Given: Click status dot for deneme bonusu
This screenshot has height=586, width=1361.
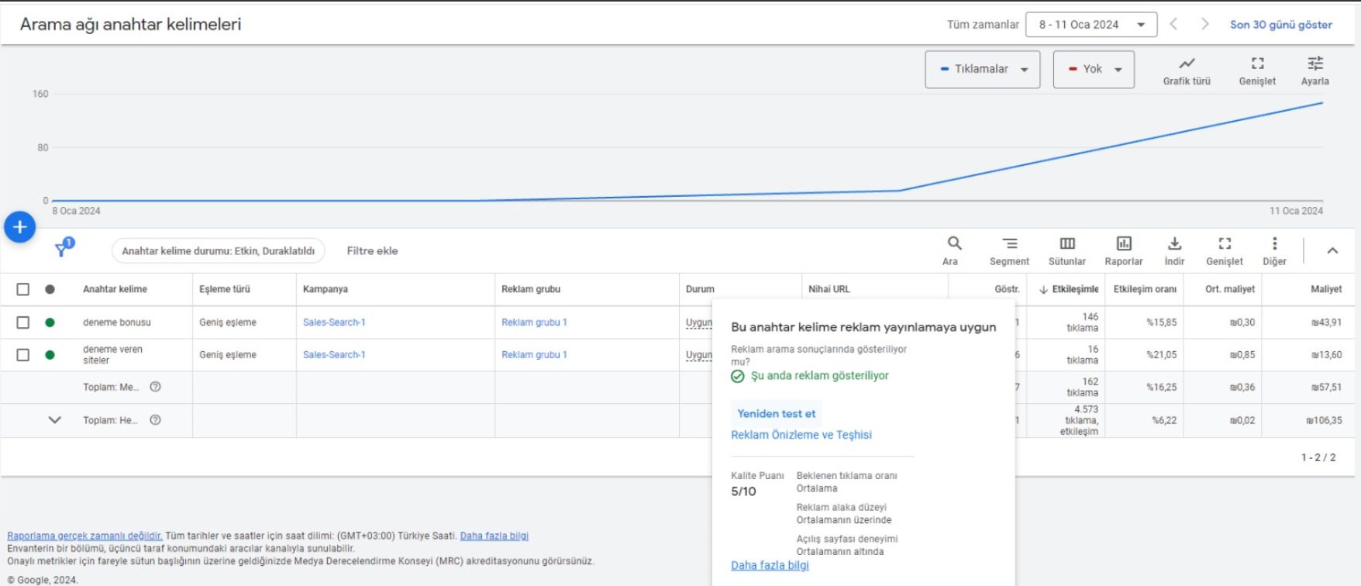Looking at the screenshot, I should tap(50, 322).
